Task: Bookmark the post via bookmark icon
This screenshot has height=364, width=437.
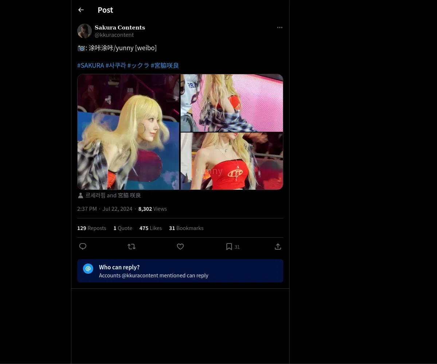Action: (x=229, y=246)
